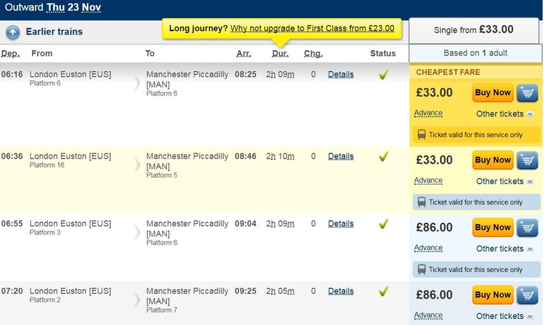Click Buy Now for the 07:20 train
544x325 pixels.
pos(493,294)
